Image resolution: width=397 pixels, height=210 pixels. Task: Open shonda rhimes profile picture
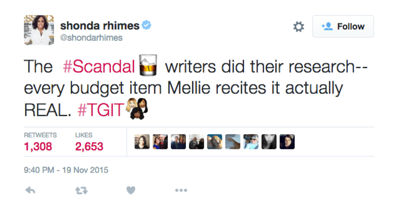pos(39,30)
